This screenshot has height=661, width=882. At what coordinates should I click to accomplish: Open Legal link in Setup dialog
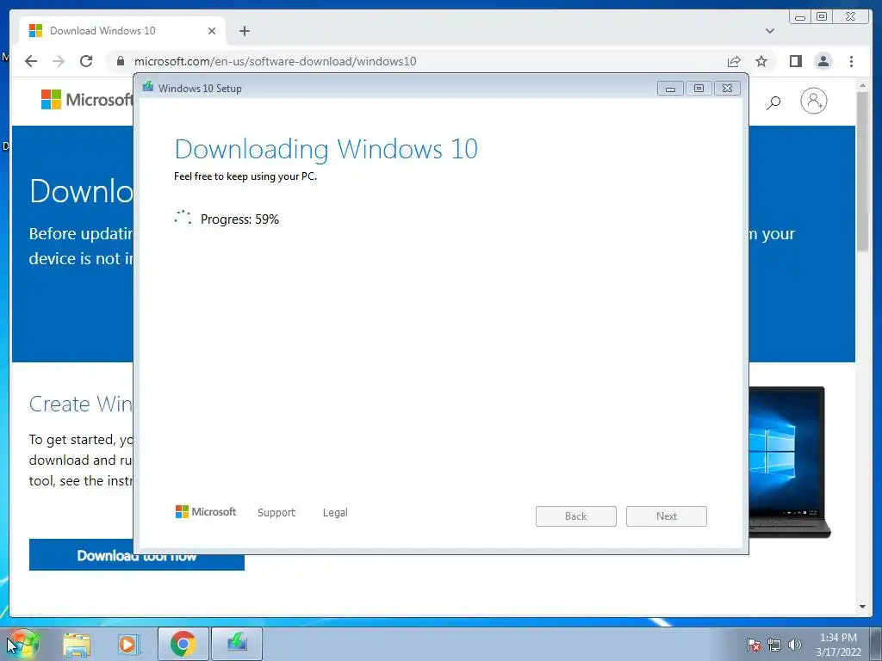tap(335, 513)
